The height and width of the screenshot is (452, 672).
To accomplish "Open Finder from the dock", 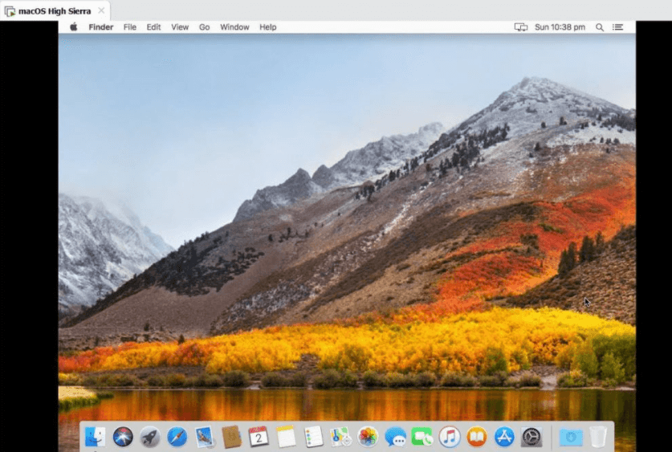I will point(95,437).
